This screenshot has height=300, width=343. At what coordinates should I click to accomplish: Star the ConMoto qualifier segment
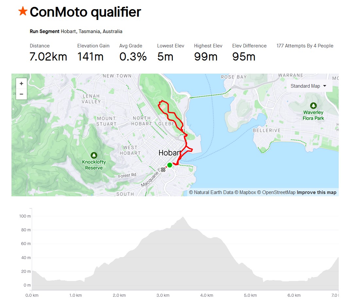[x=23, y=11]
